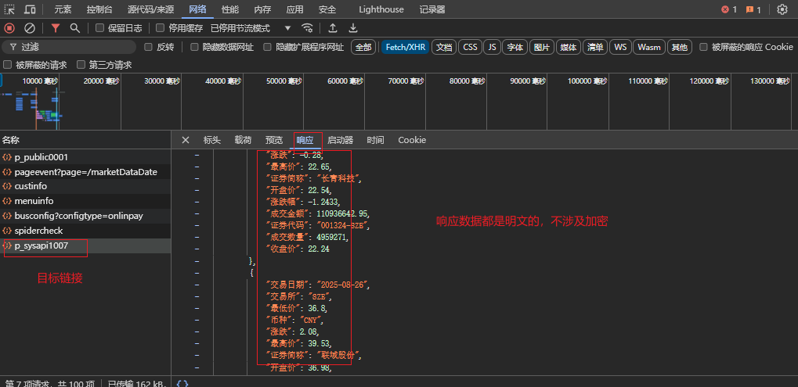This screenshot has height=387, width=798.
Task: Show the error count badge
Action: 729,9
